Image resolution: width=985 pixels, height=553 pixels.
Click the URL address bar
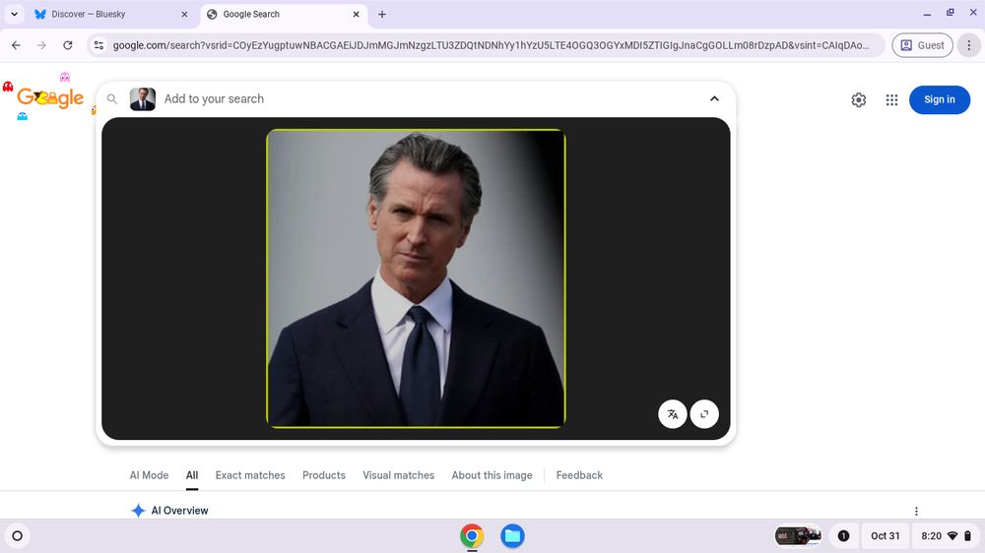click(490, 45)
